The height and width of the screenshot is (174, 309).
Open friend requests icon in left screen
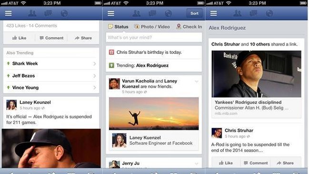(x=32, y=13)
